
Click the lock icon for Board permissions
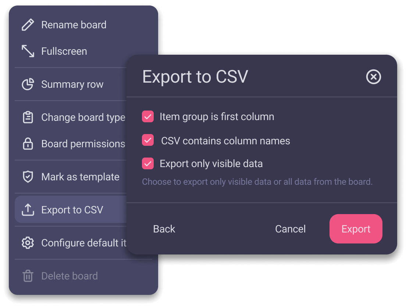pyautogui.click(x=28, y=144)
